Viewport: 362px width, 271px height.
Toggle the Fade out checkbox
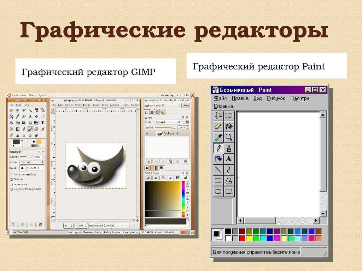click(12, 179)
